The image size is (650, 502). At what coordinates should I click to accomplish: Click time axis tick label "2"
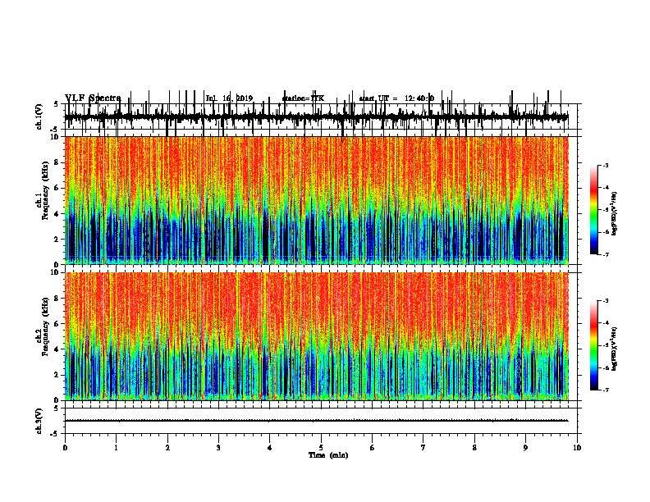point(167,448)
